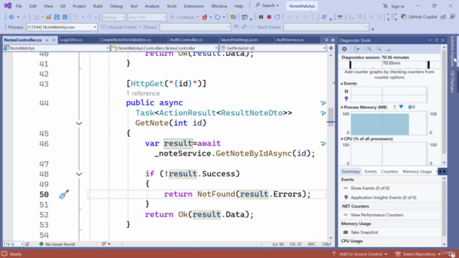Zoom in on the diagnostics timeline
This screenshot has width=459, height=258.
(369, 49)
